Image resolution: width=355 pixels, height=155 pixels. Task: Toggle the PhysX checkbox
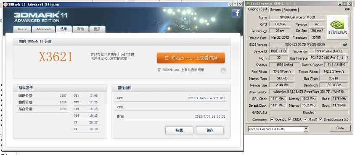coord(305,119)
